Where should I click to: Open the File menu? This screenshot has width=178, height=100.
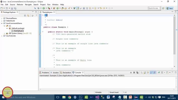pos(2,4)
